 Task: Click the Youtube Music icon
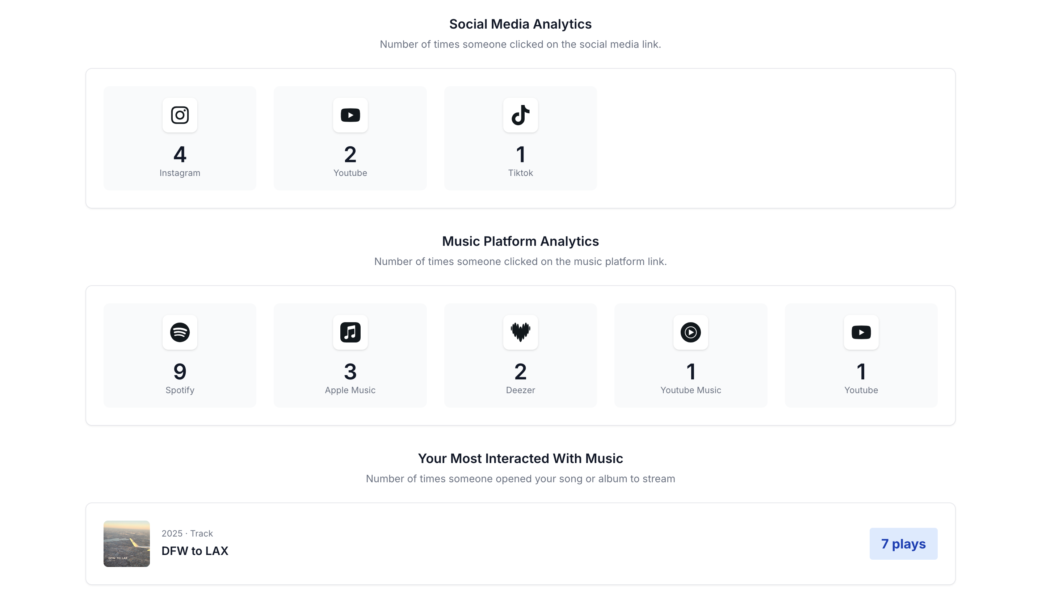coord(690,332)
